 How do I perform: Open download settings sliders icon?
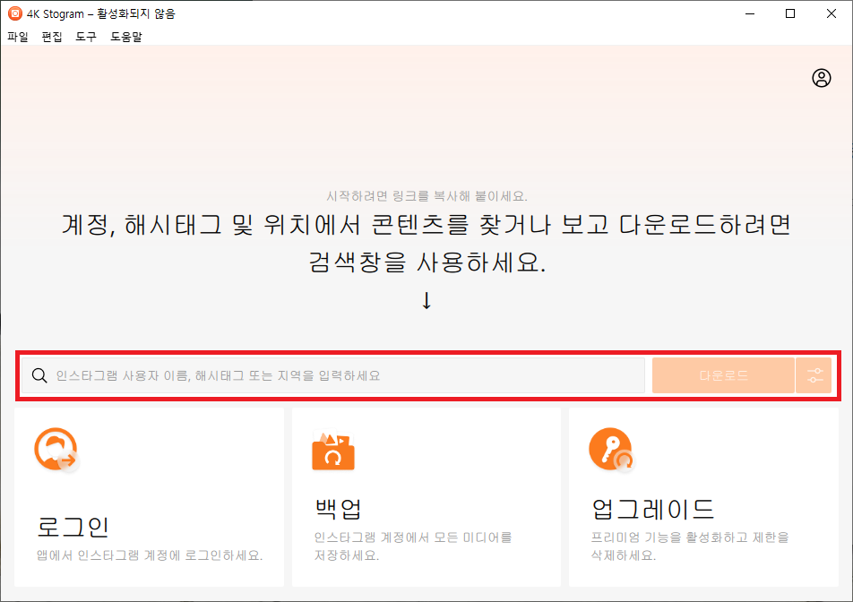(814, 375)
